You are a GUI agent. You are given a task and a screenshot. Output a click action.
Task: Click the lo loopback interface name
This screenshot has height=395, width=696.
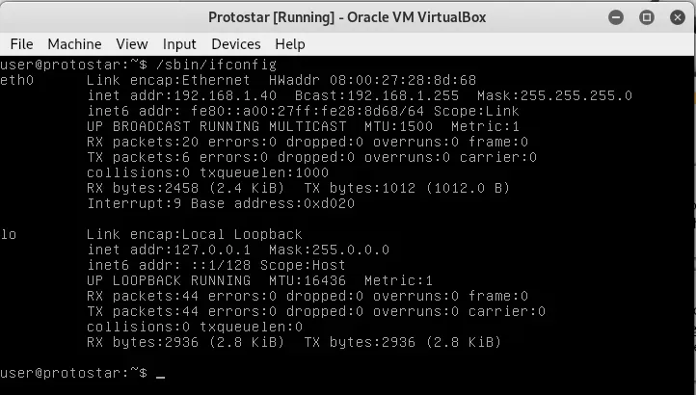[9, 234]
